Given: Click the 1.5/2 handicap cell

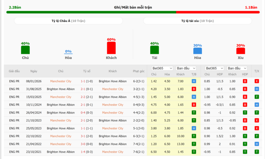Looking at the screenshot, I should tap(220, 136).
